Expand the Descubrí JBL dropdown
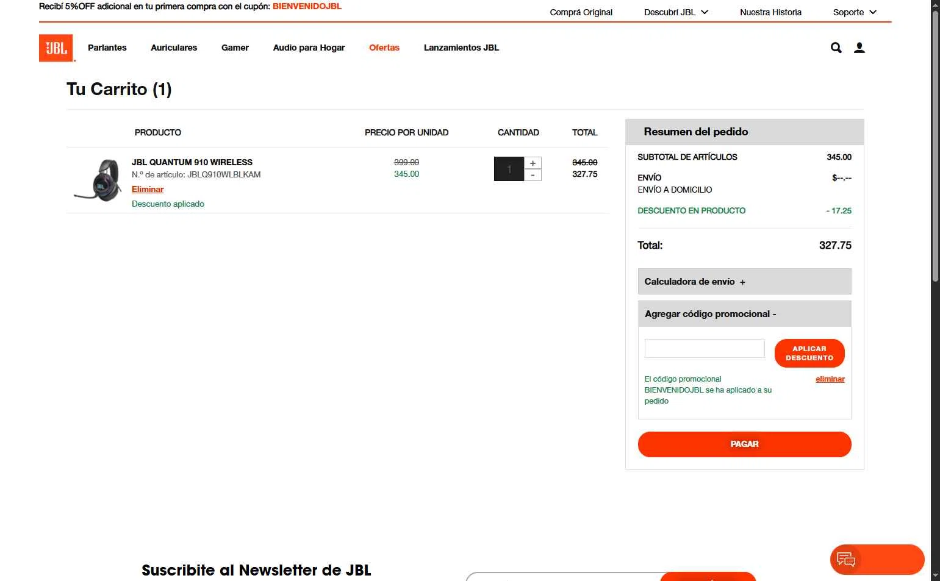The image size is (940, 581). pyautogui.click(x=676, y=12)
